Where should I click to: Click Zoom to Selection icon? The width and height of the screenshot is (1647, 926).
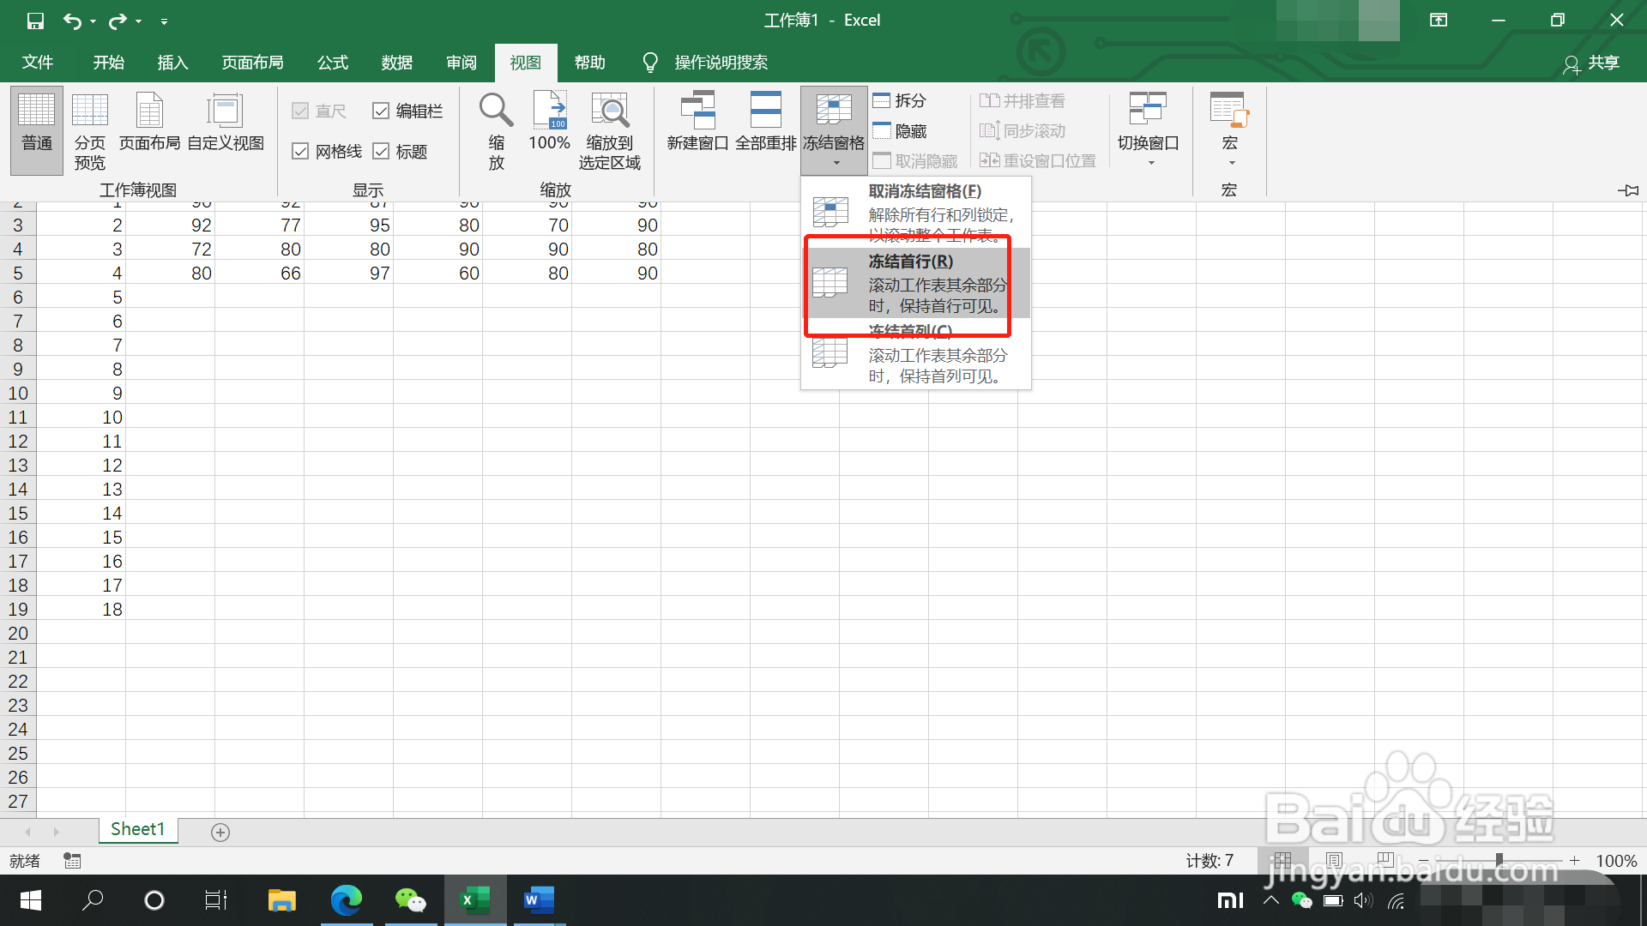pos(609,111)
